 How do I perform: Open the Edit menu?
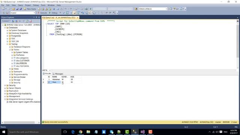[x=8, y=5]
